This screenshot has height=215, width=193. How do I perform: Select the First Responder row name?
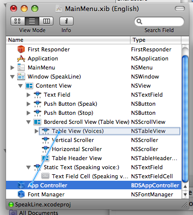tap(49, 49)
